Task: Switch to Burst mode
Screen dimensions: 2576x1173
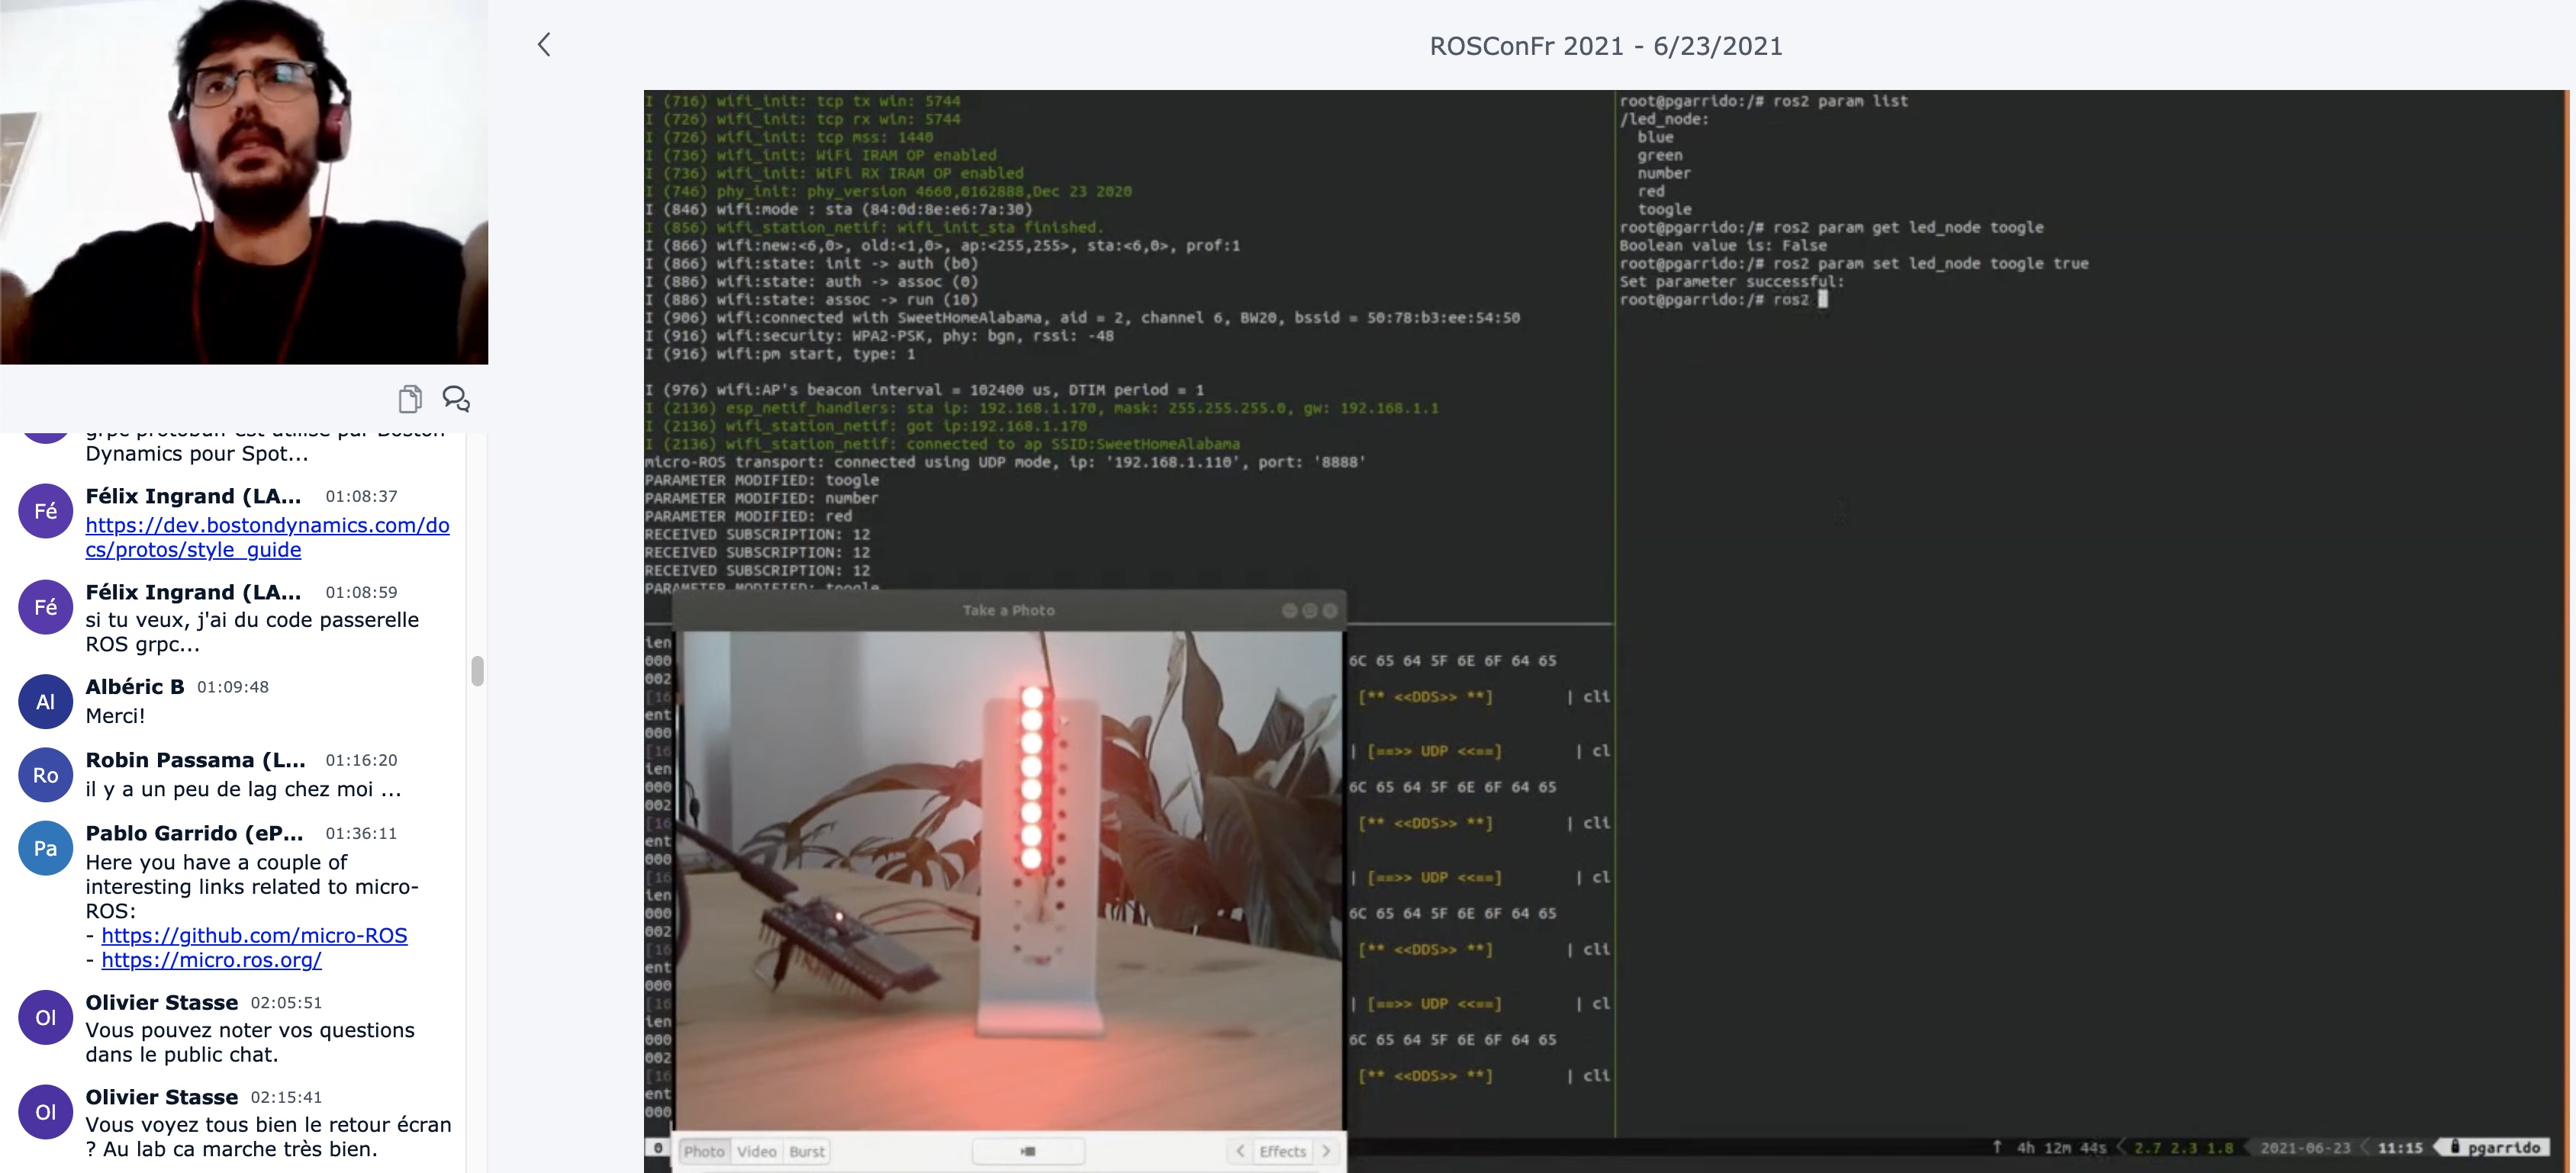Action: pyautogui.click(x=806, y=1151)
